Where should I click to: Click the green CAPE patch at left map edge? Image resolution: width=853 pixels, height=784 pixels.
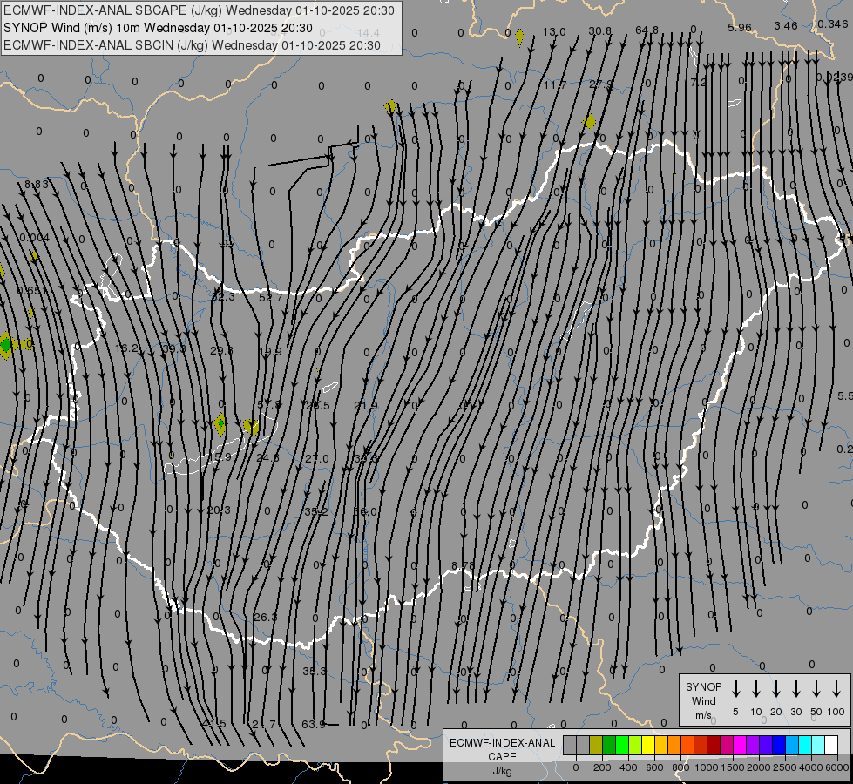[x=7, y=344]
